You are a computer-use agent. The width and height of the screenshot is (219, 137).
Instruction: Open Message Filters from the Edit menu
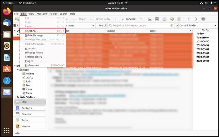tap(43, 53)
